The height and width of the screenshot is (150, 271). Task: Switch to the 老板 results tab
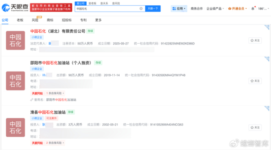coord(20,20)
